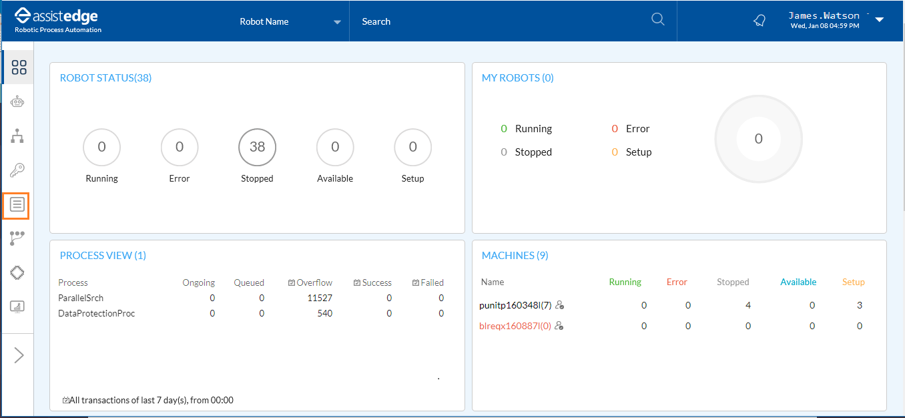This screenshot has width=905, height=418.
Task: Click user icon beside blreqx160887l(0)
Action: coord(559,326)
